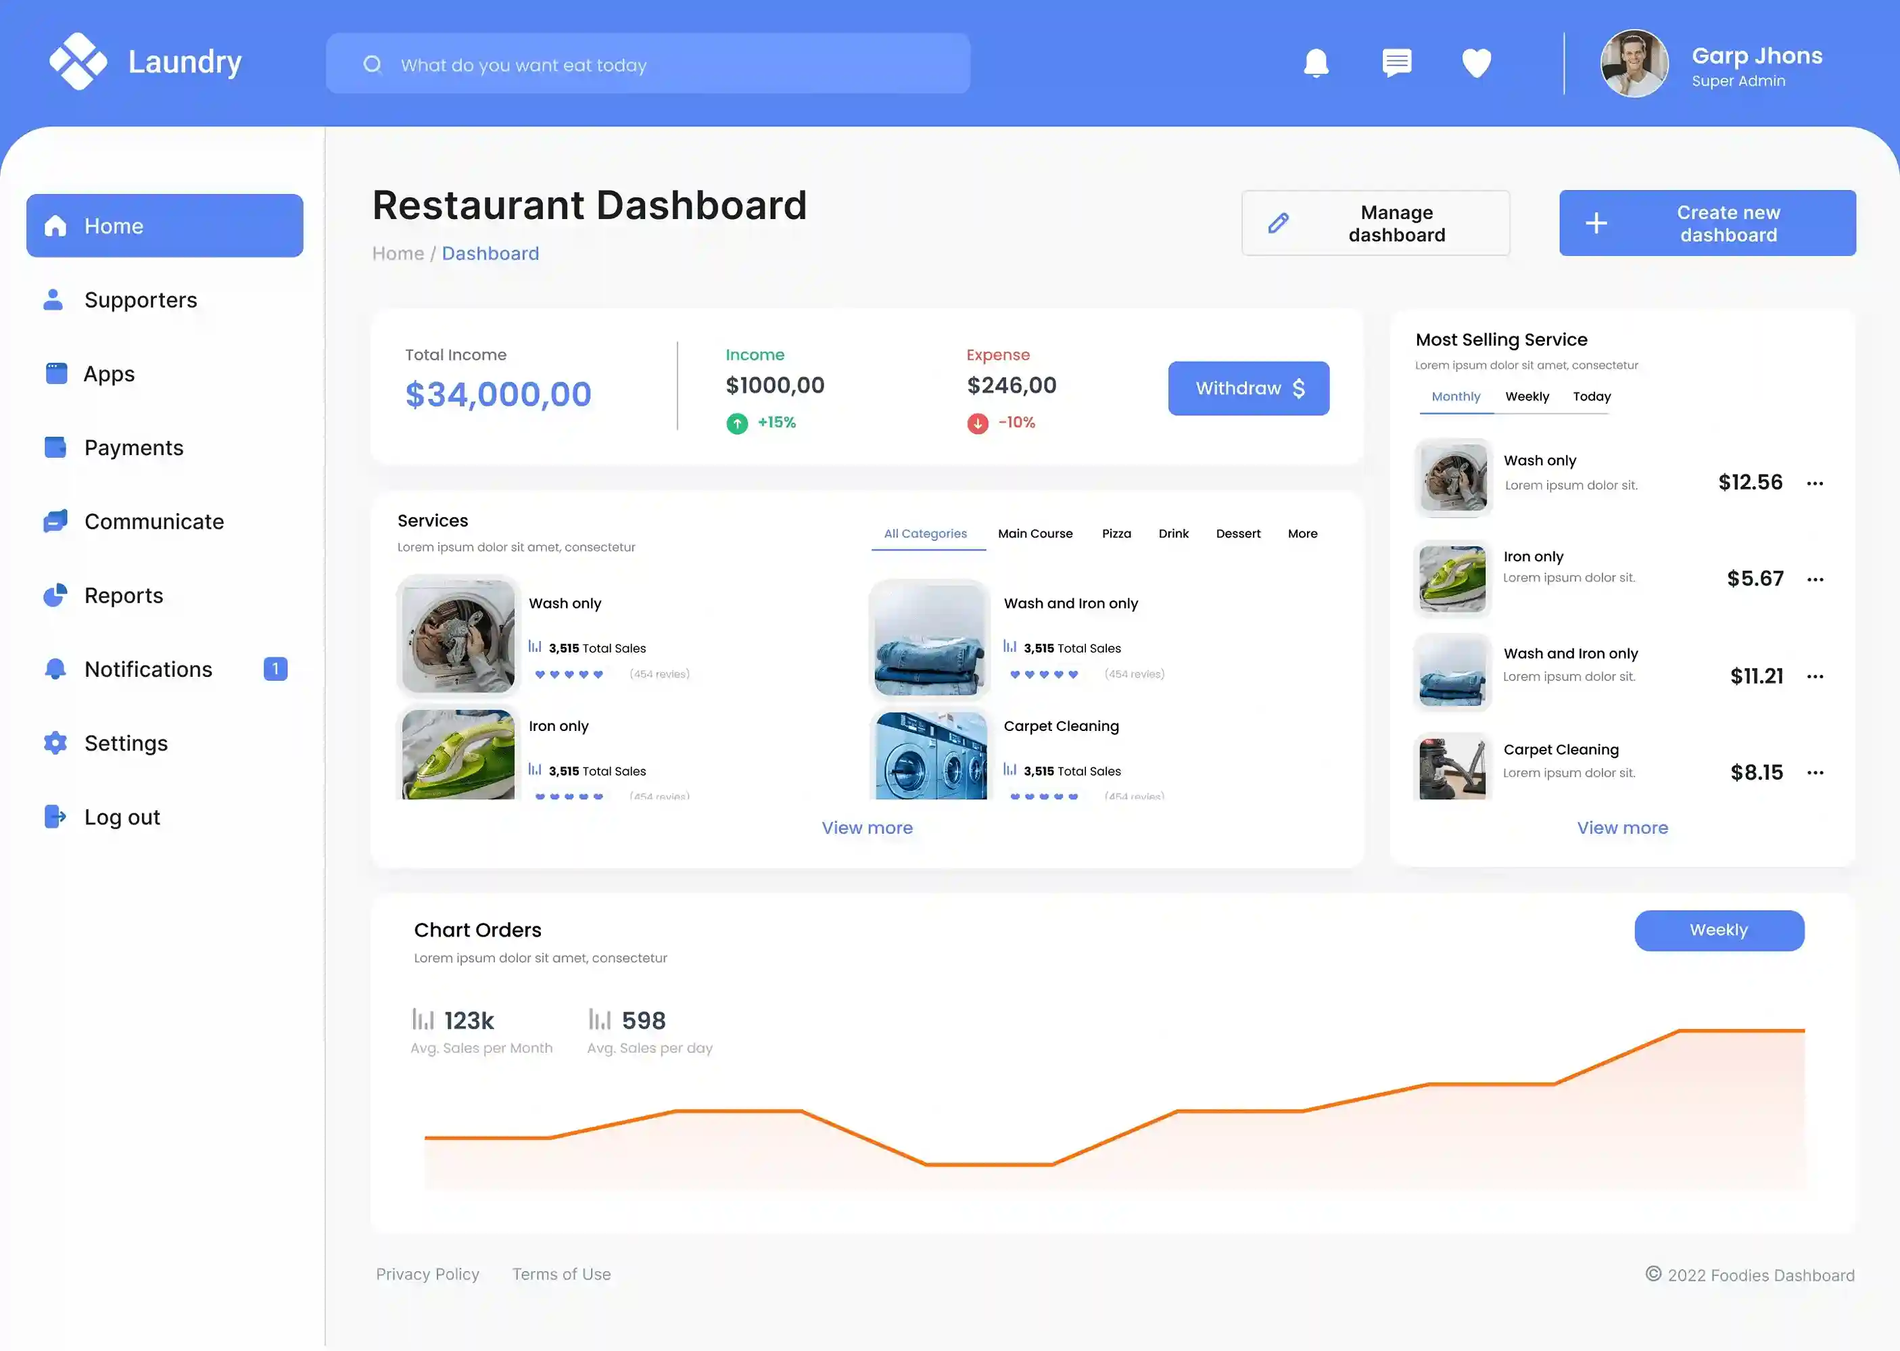The image size is (1900, 1351).
Task: Click the Settings gear icon
Action: click(55, 743)
